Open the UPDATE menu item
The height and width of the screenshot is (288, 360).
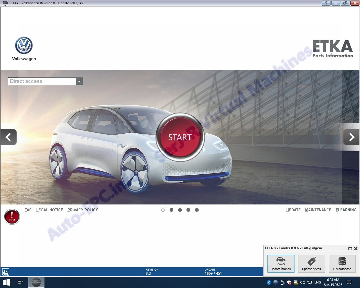(x=293, y=210)
